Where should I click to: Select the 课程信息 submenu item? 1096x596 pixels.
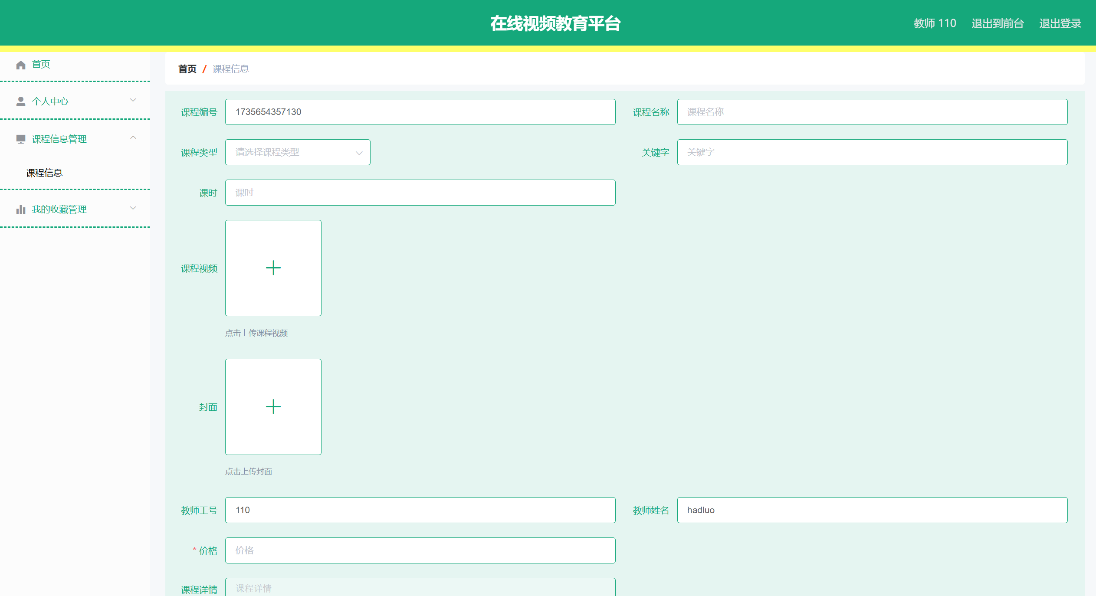click(x=44, y=173)
